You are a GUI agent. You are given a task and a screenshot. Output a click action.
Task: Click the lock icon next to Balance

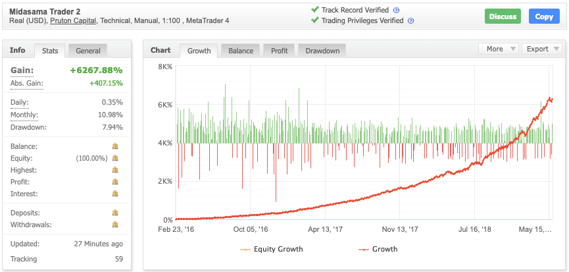point(115,146)
